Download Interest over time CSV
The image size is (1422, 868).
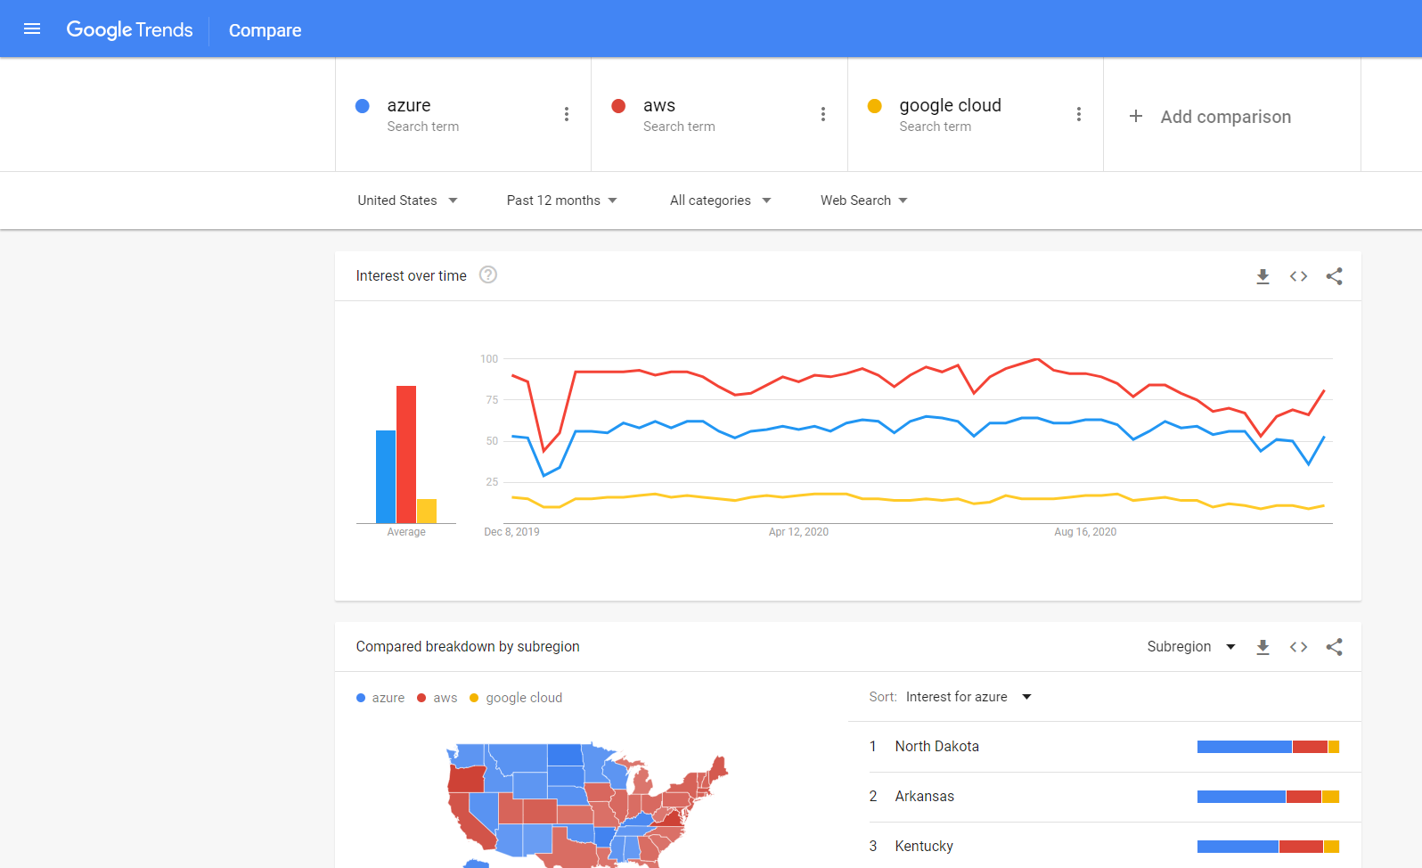[1263, 276]
